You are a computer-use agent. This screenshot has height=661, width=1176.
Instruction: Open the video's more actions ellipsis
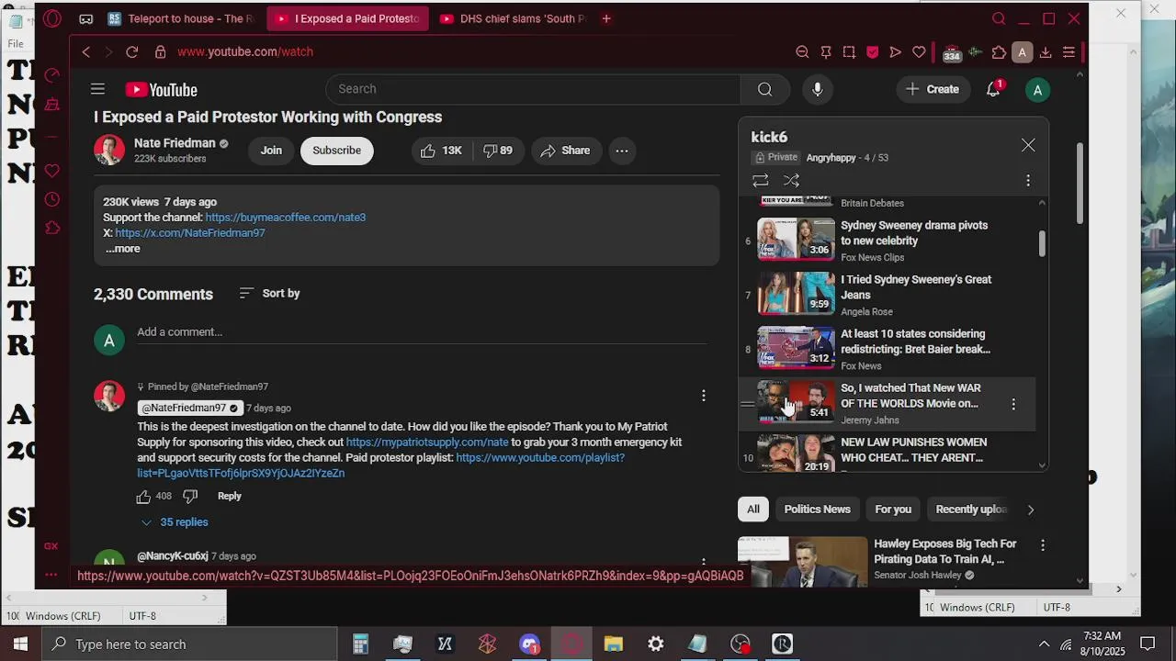pyautogui.click(x=622, y=151)
